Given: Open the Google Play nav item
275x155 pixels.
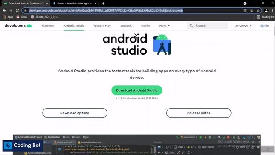Looking at the screenshot, I should [102, 26].
